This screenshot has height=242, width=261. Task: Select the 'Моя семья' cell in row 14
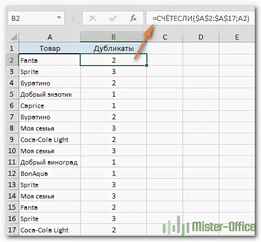tap(50, 196)
